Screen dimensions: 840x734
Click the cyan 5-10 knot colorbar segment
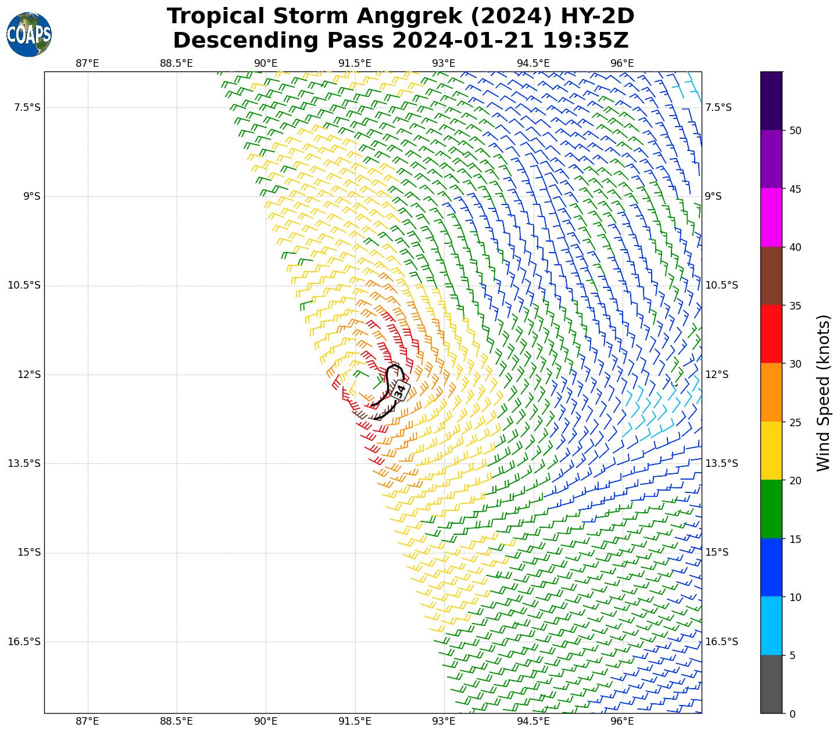(x=771, y=626)
